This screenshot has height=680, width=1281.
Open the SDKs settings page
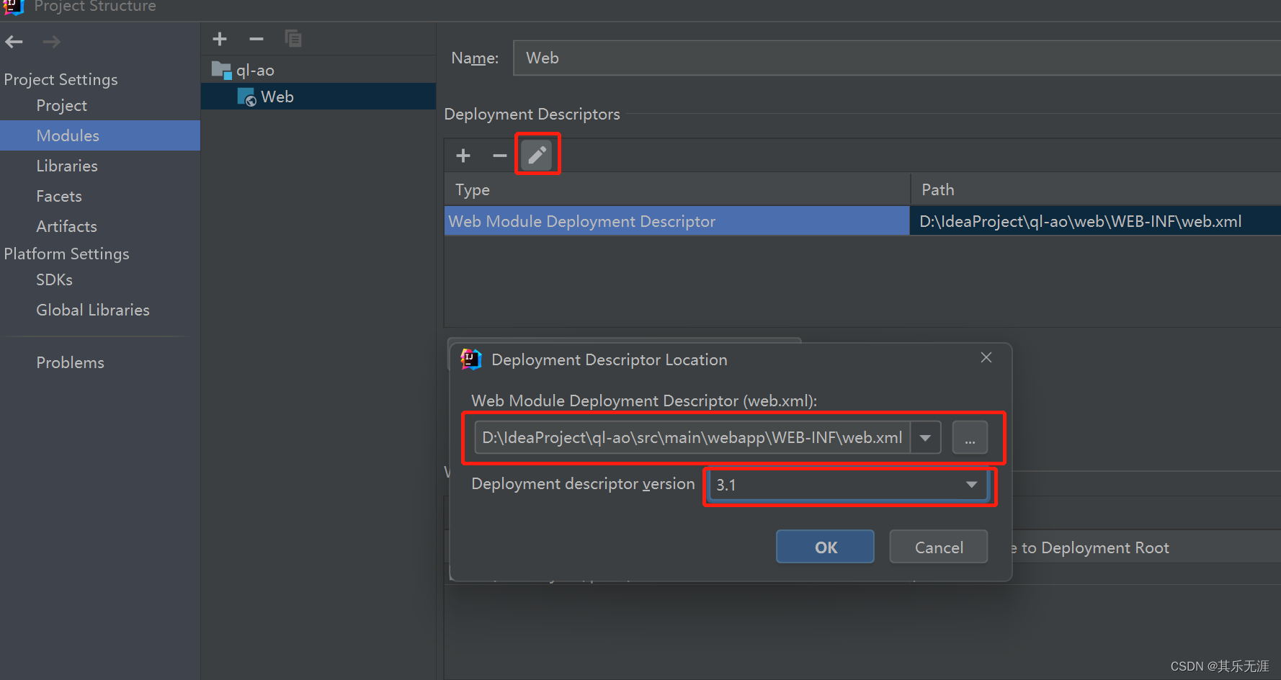click(55, 279)
